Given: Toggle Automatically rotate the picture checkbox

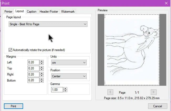Looking at the screenshot, I should click(10, 50).
